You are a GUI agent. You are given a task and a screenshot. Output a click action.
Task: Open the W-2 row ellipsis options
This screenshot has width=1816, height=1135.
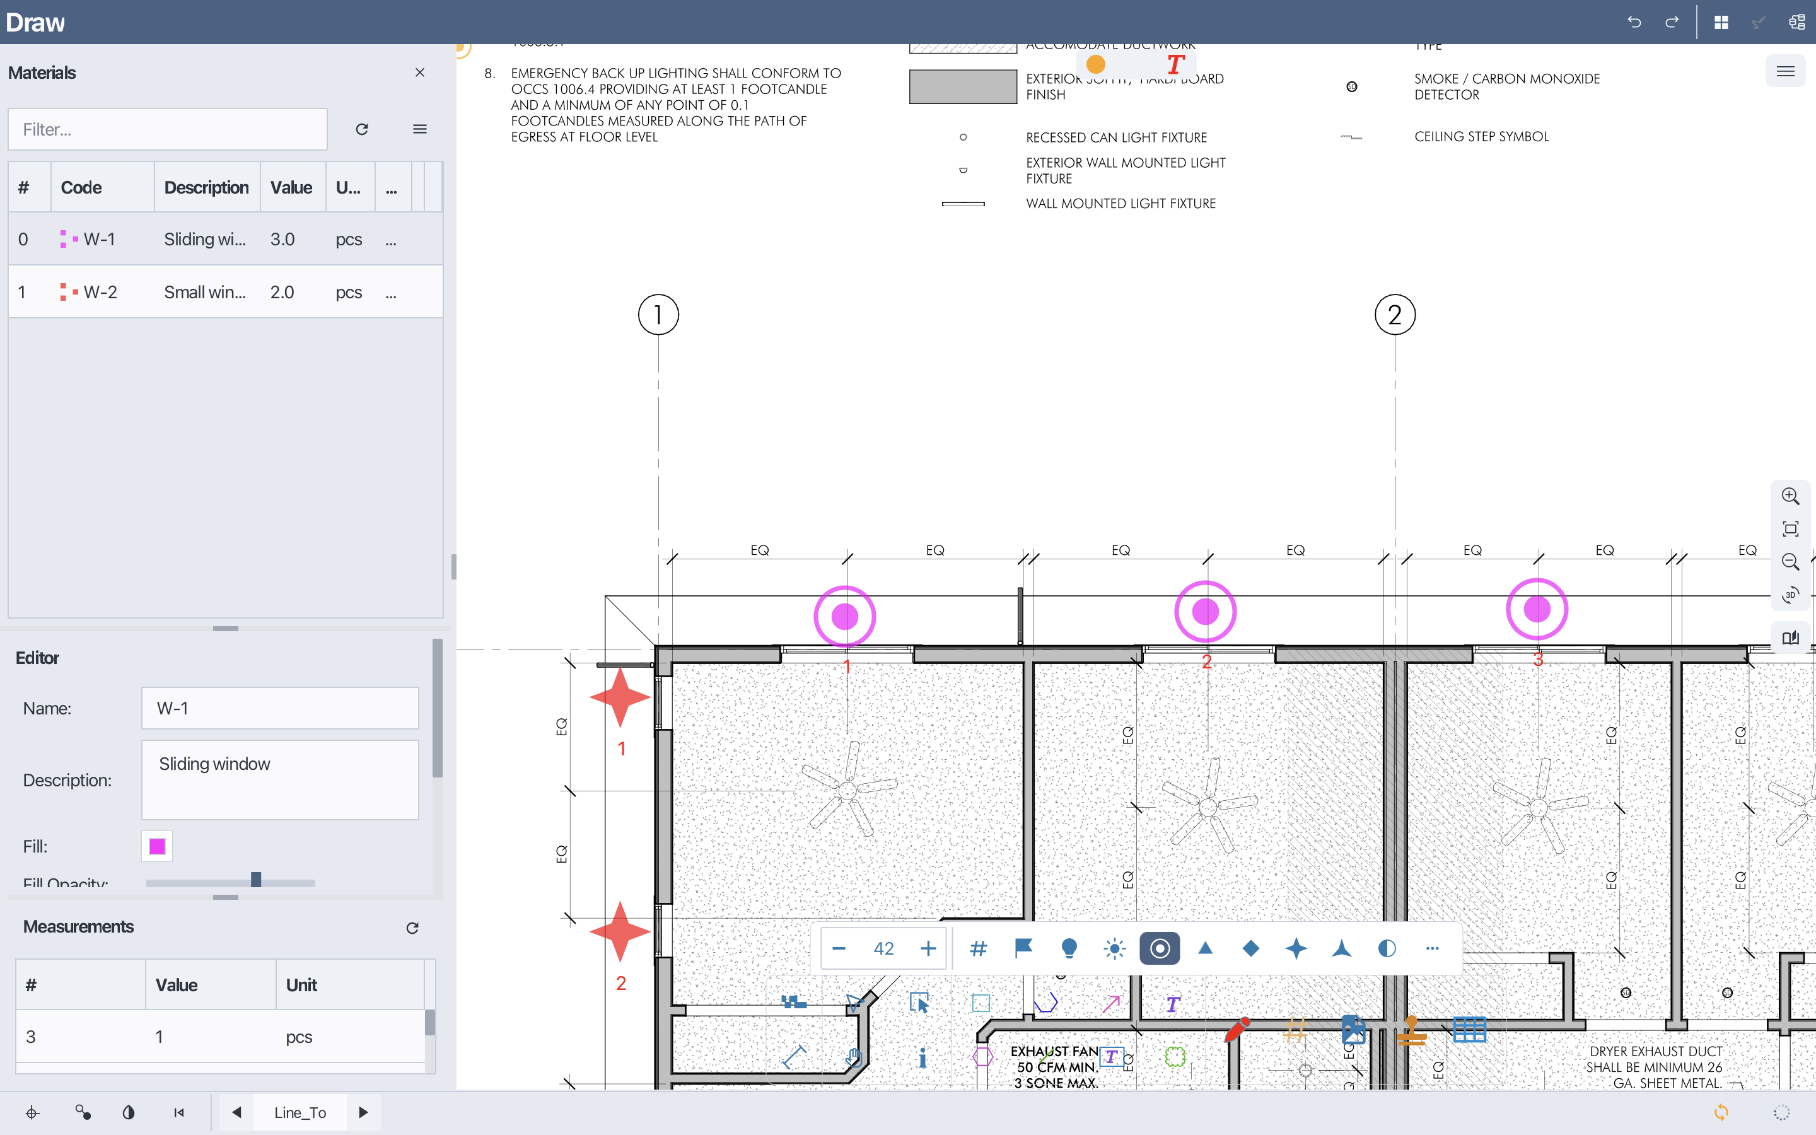(391, 293)
